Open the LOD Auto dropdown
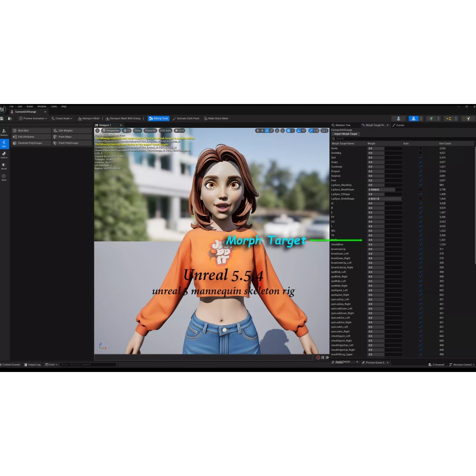Image resolution: width=476 pixels, height=476 pixels. (x=166, y=130)
